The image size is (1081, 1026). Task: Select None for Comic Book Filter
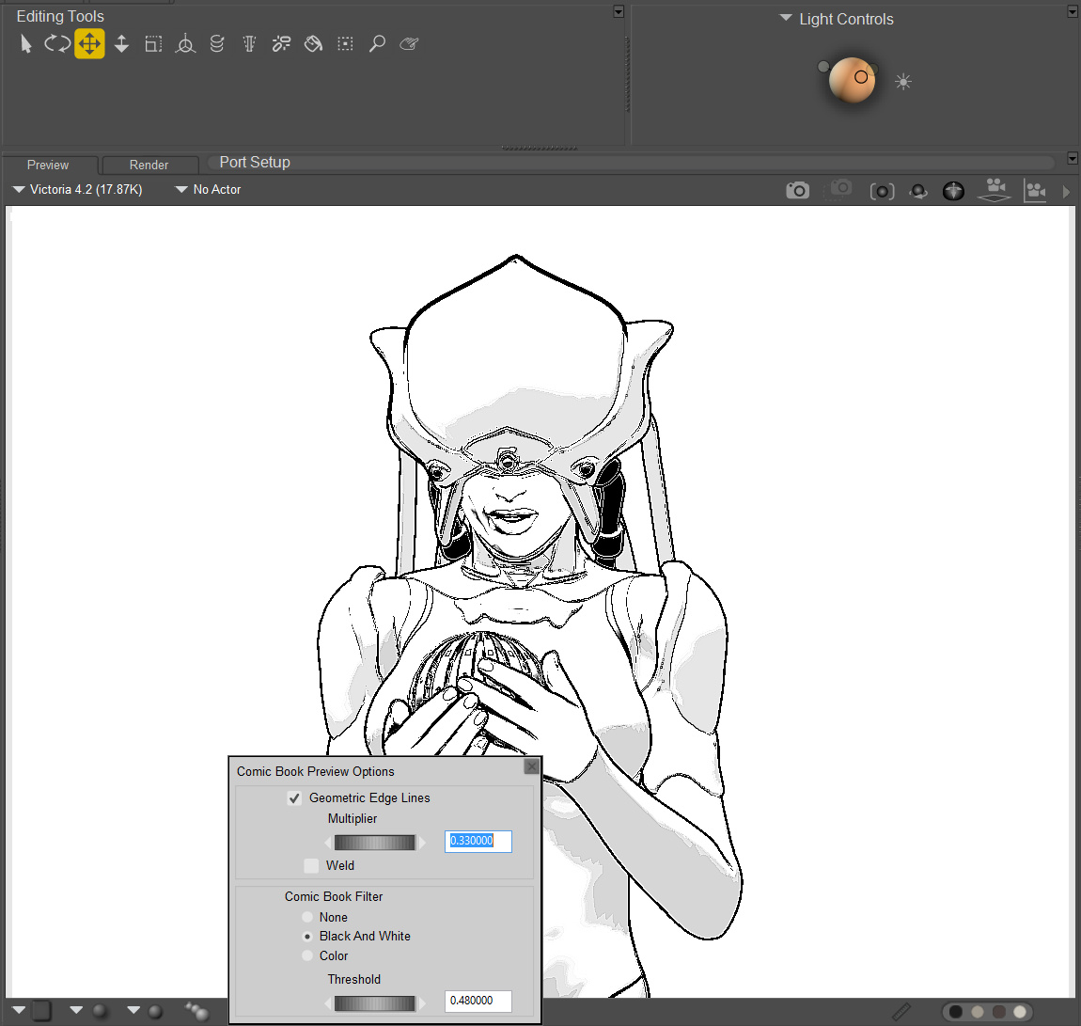[307, 917]
